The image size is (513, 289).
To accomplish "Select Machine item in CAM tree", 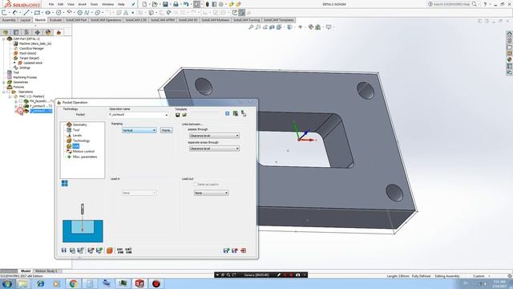I will (32, 43).
